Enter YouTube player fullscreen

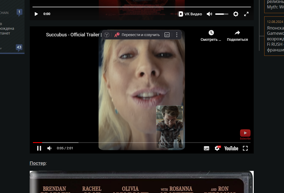(x=245, y=148)
